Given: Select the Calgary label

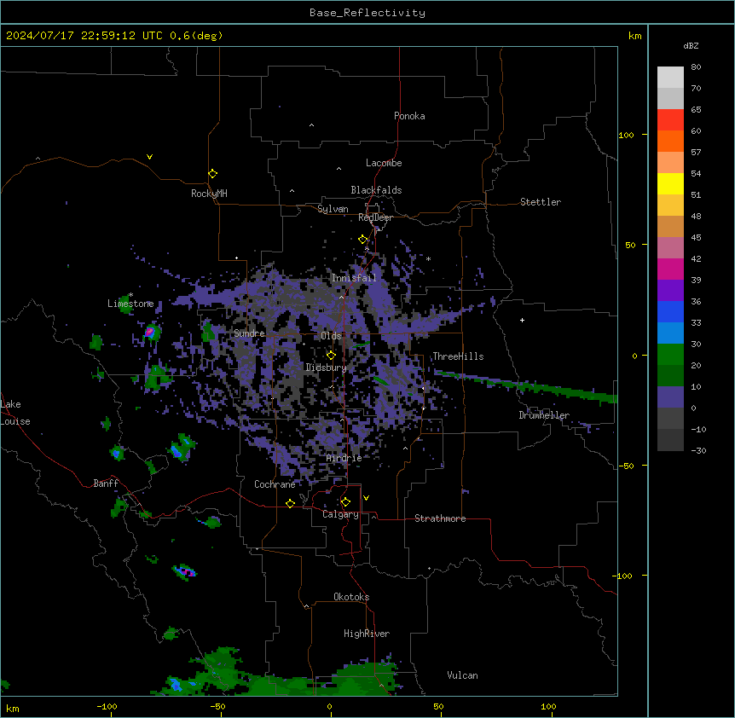Looking at the screenshot, I should coord(340,514).
